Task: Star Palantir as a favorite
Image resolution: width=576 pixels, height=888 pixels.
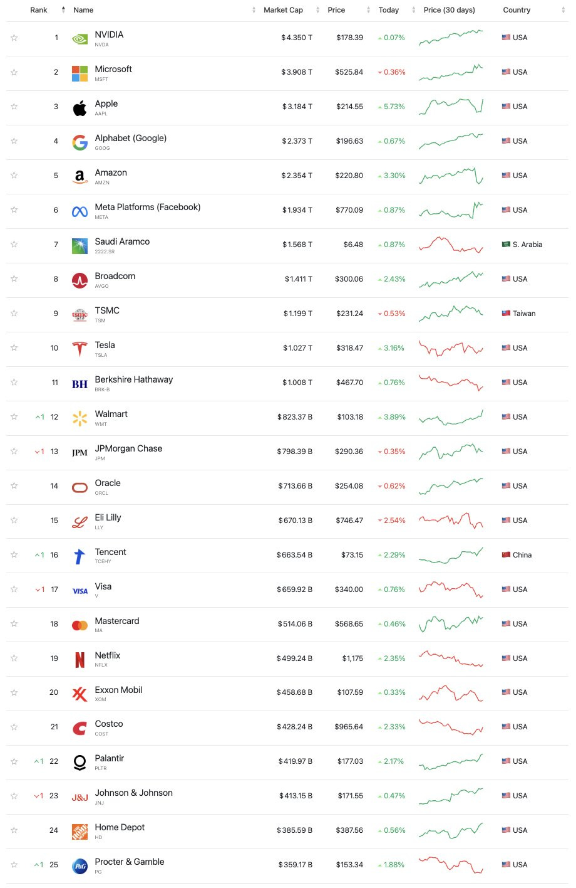Action: pyautogui.click(x=14, y=761)
